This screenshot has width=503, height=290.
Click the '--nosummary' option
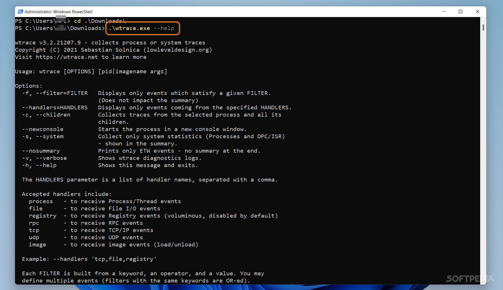click(x=41, y=151)
